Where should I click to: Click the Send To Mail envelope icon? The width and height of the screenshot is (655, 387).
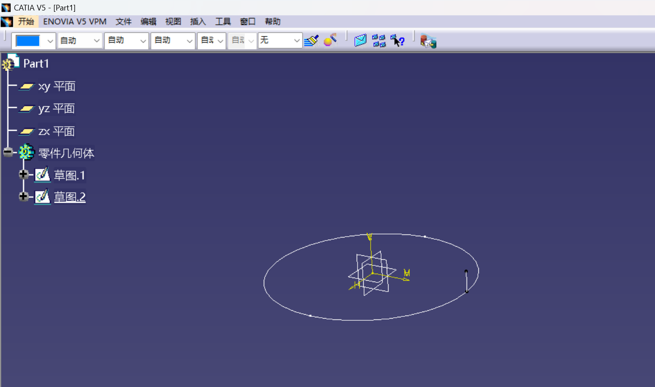(360, 41)
